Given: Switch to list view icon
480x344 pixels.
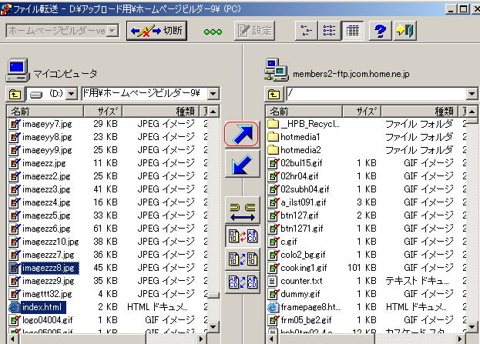Looking at the screenshot, I should coord(329,31).
